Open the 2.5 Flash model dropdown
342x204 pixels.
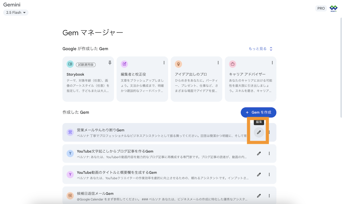tap(16, 13)
